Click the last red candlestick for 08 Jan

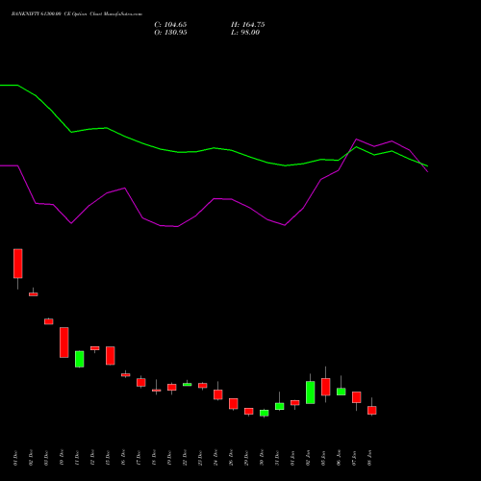pos(372,410)
